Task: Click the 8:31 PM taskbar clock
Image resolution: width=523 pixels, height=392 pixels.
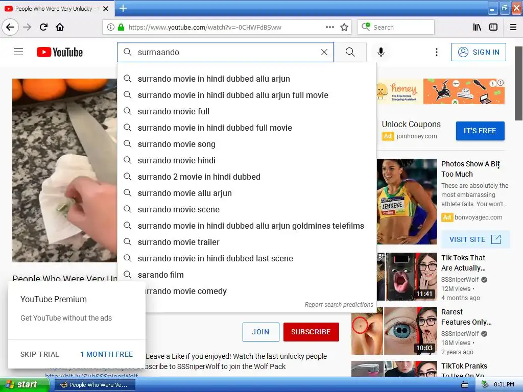Action: pos(504,384)
